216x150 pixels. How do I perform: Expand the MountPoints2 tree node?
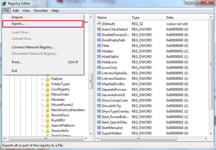(43, 105)
